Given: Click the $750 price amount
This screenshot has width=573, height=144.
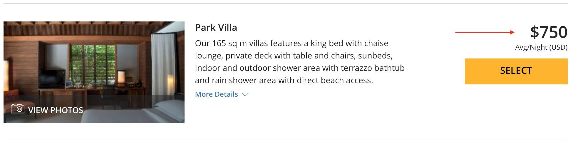Looking at the screenshot, I should (549, 32).
